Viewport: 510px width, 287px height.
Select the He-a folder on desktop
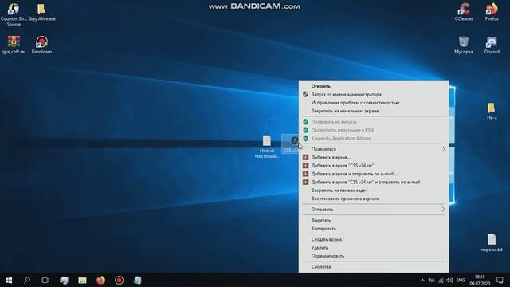coord(492,111)
